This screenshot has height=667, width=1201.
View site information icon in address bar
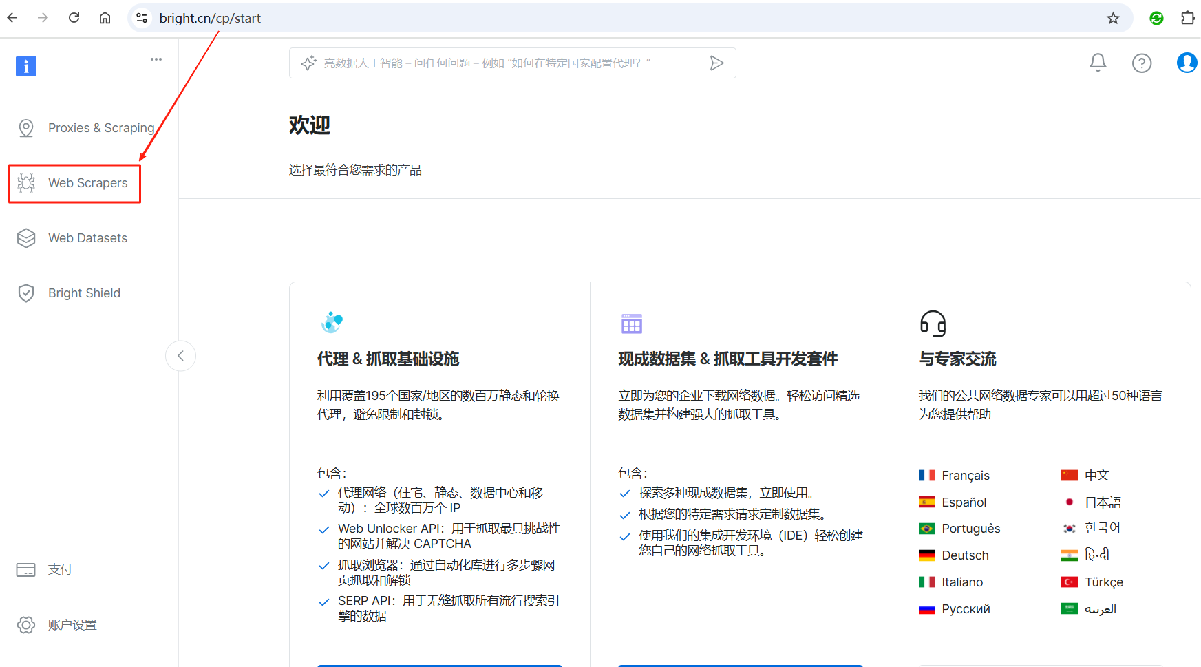click(142, 18)
